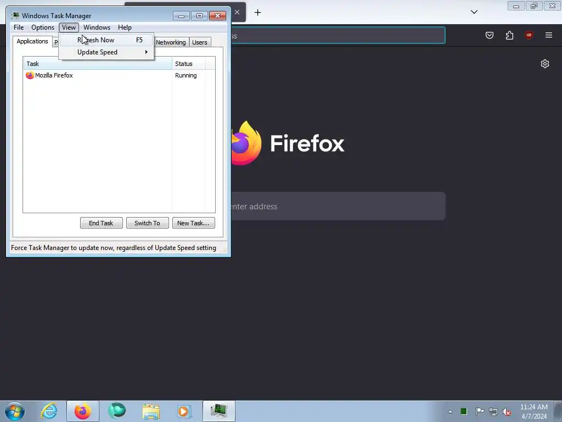The height and width of the screenshot is (422, 562).
Task: Close the opened View menu
Action: click(x=69, y=27)
